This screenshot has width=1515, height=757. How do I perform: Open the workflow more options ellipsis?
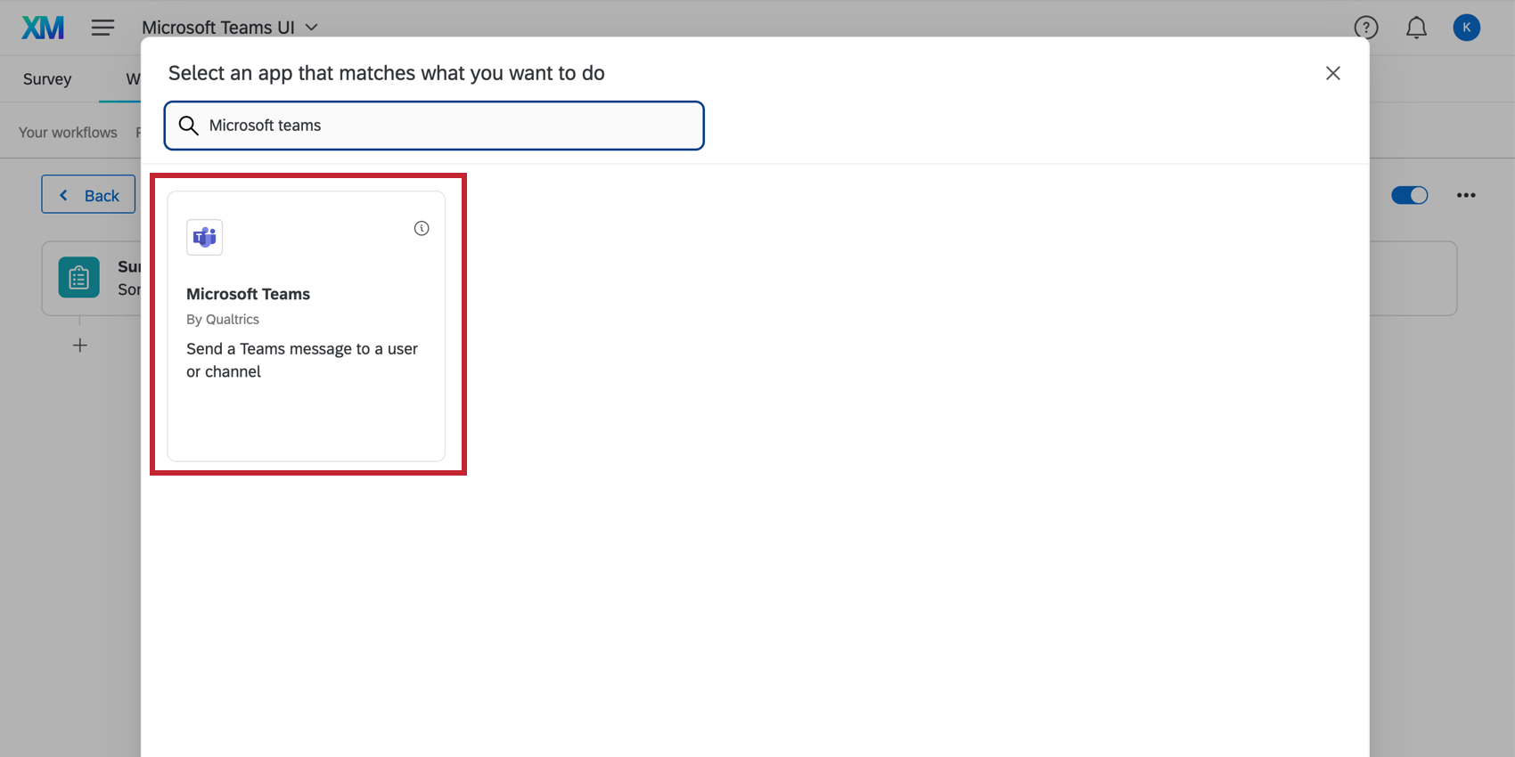1466,195
